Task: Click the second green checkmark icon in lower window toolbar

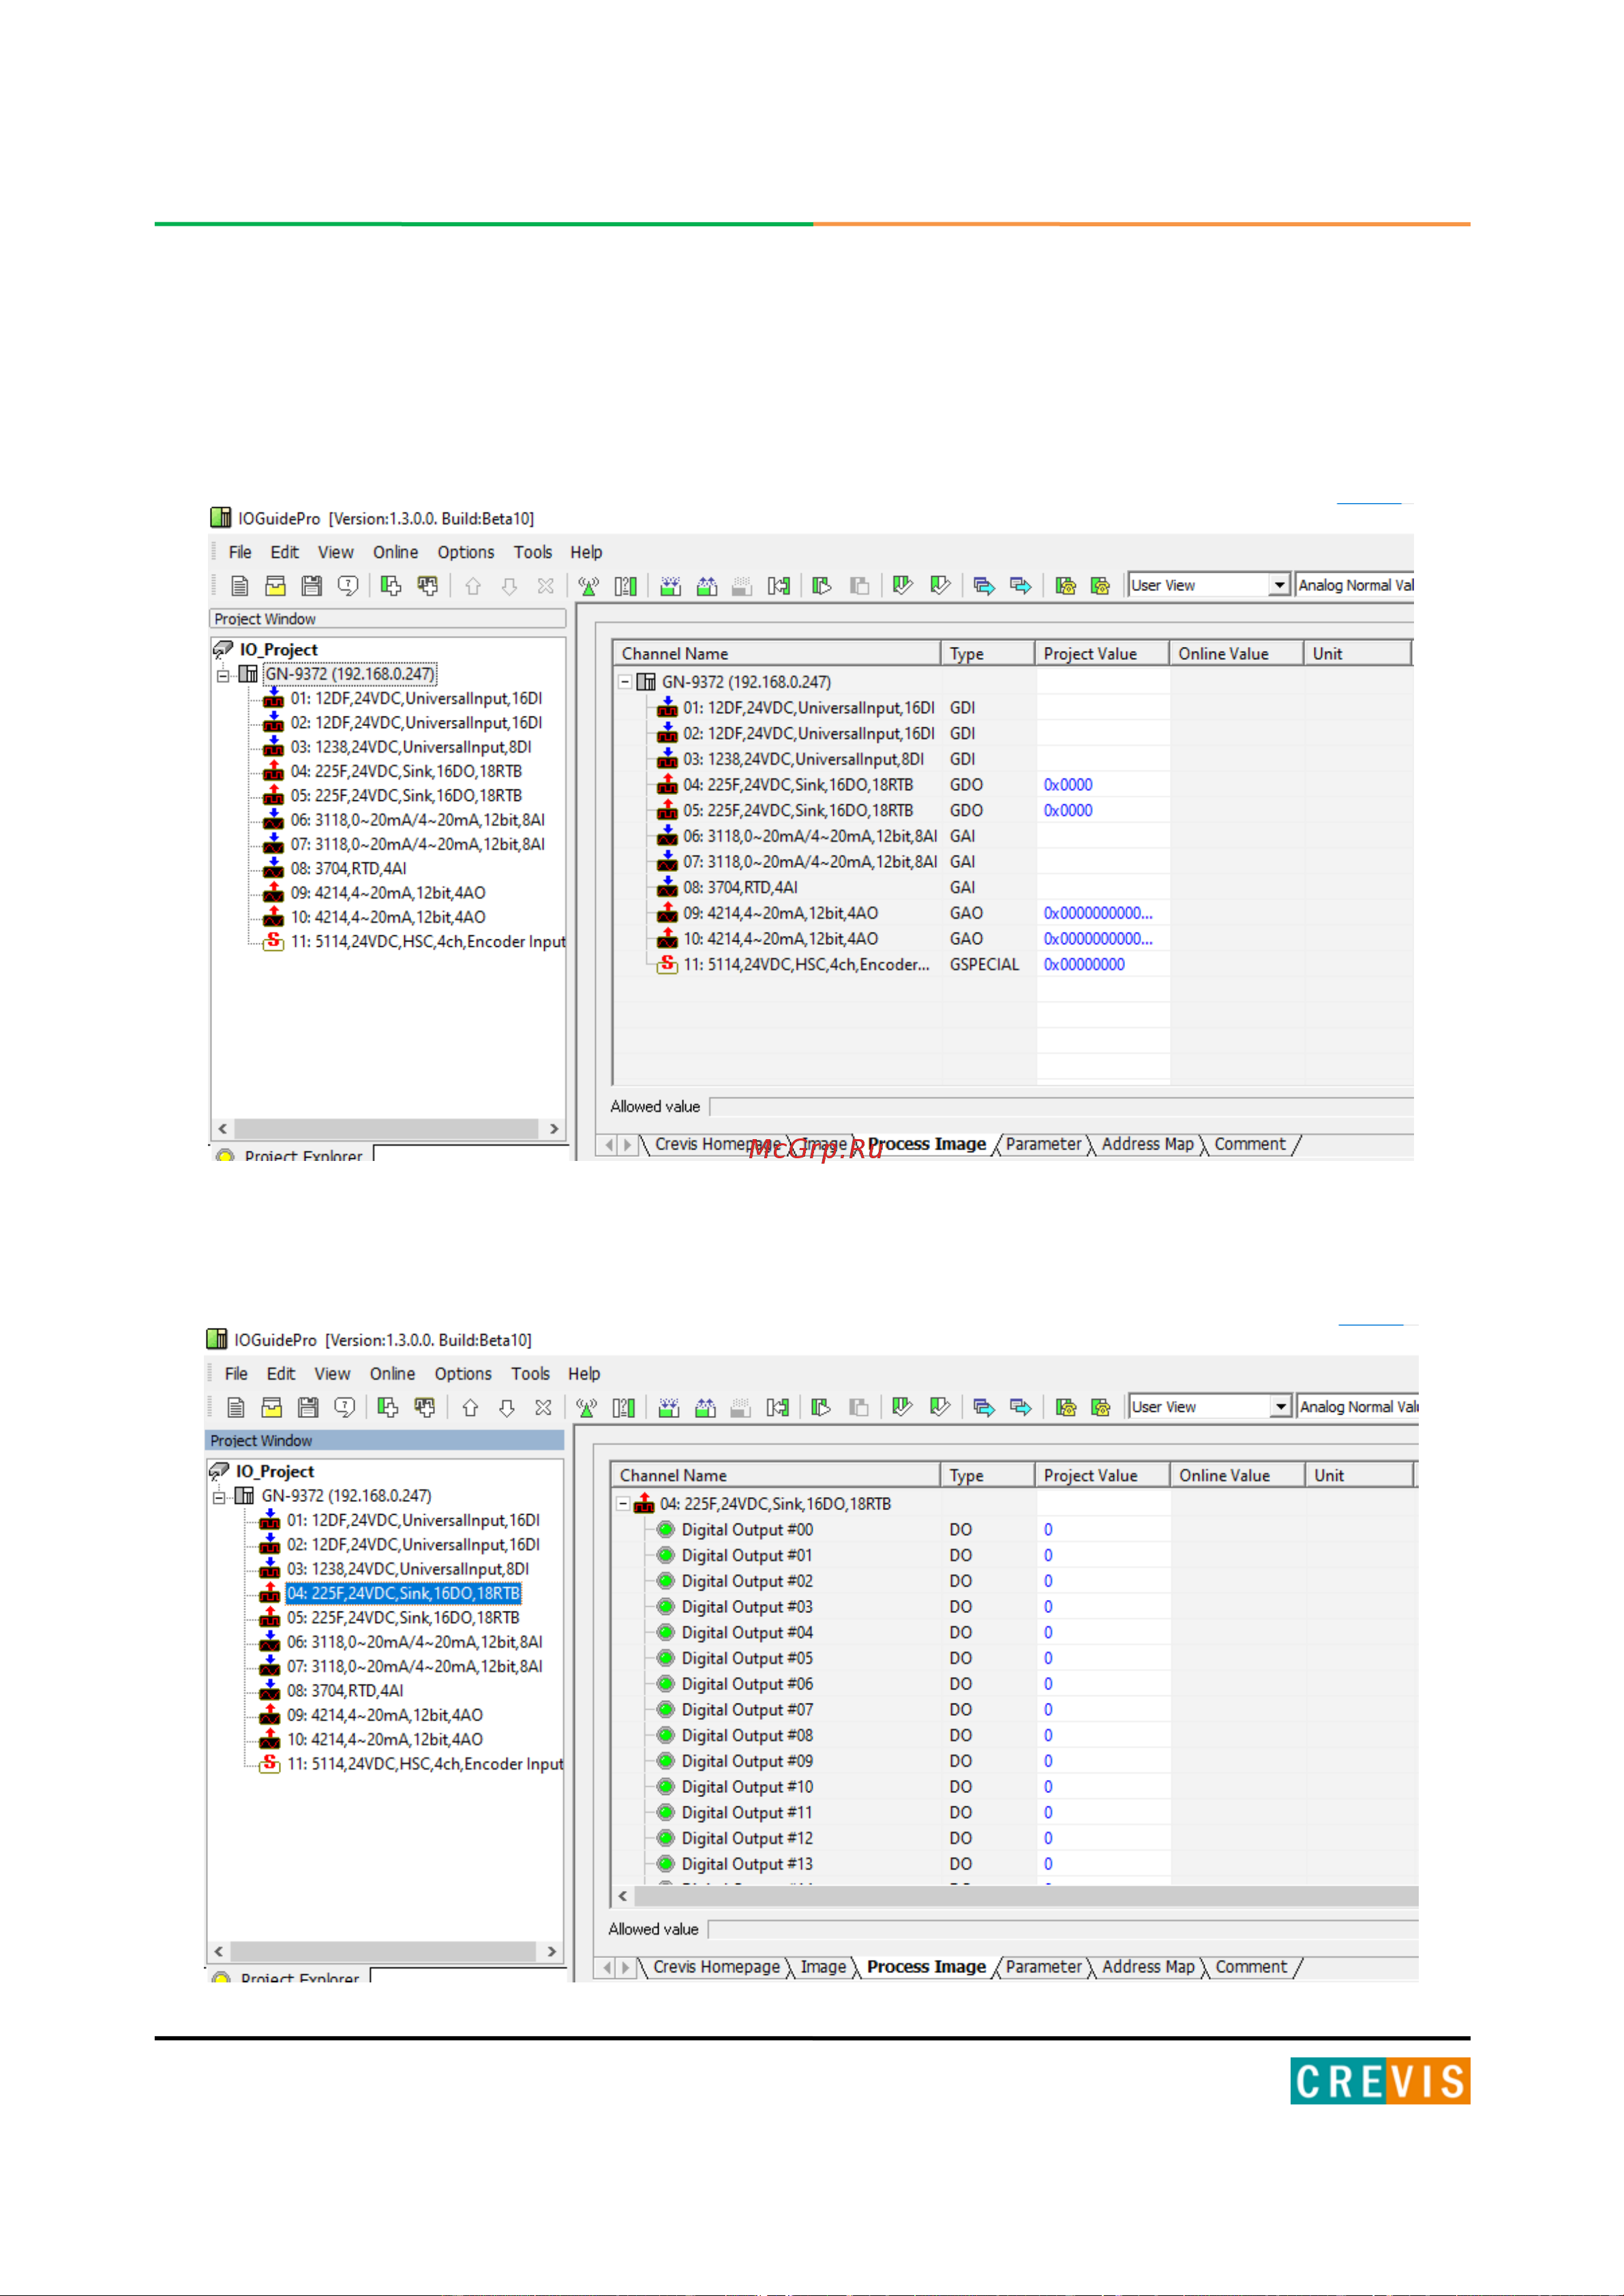Action: pos(939,1408)
